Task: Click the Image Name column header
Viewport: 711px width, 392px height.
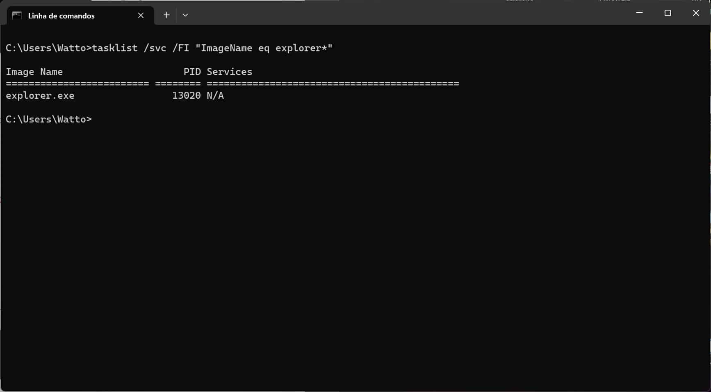Action: [x=34, y=72]
